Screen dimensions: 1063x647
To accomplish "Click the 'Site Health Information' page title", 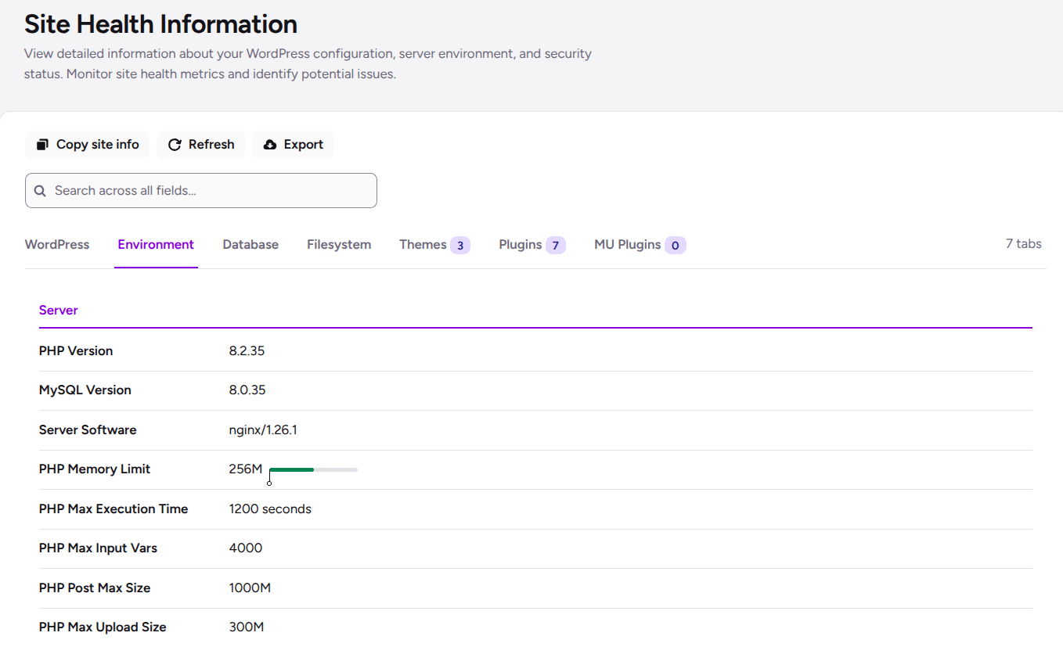I will (160, 24).
